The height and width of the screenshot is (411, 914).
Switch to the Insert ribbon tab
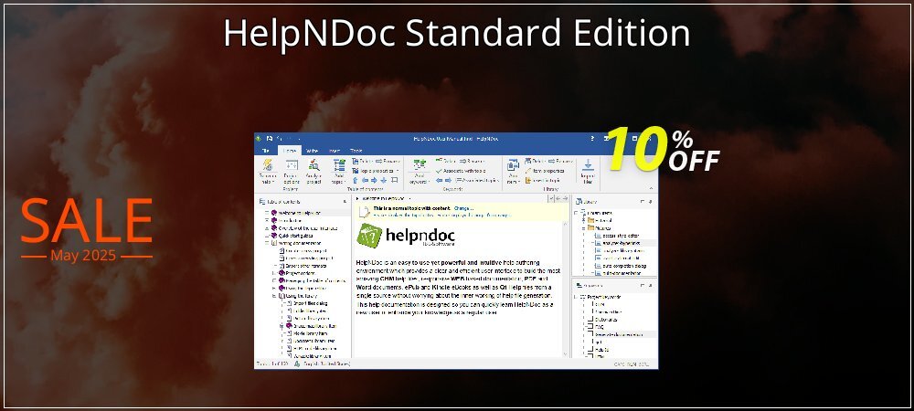(335, 151)
